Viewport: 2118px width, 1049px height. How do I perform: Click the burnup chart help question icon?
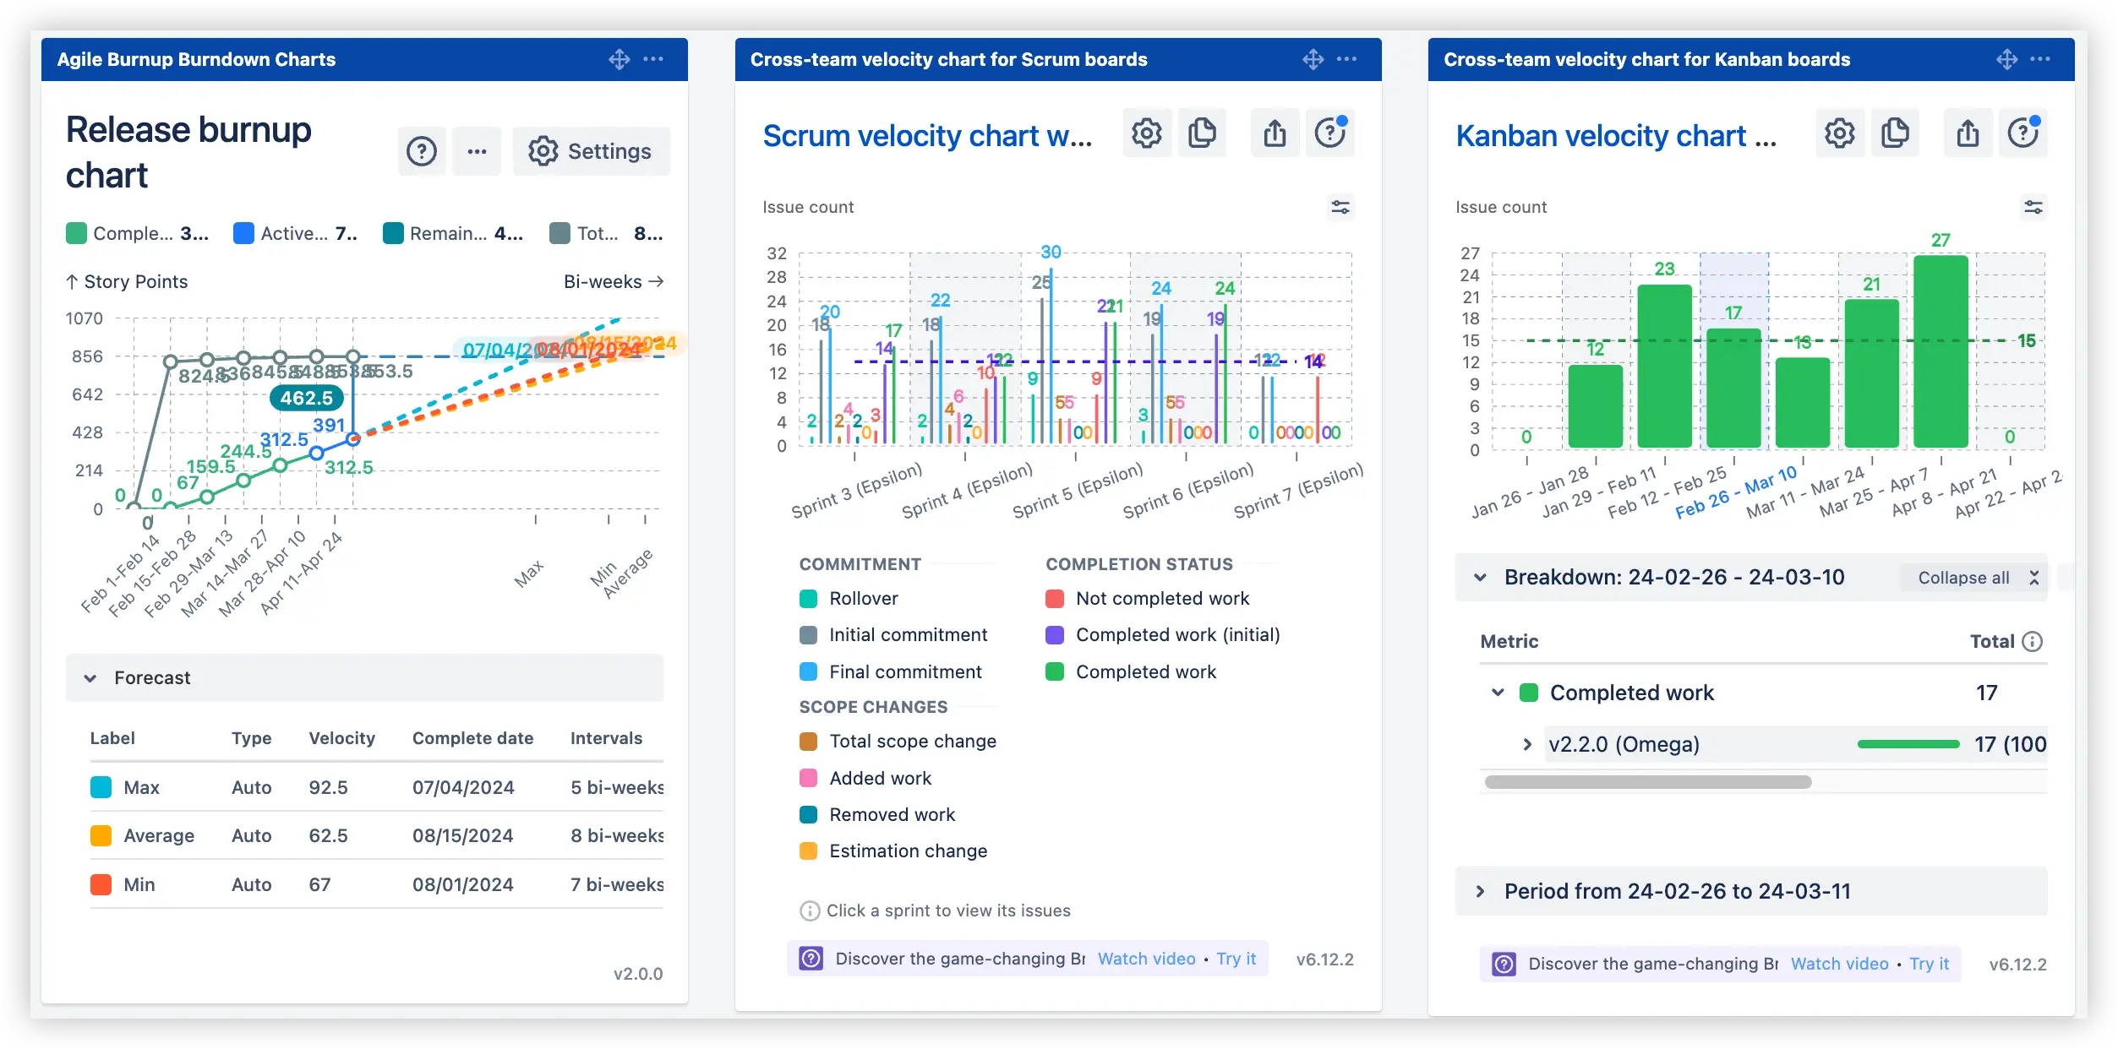[x=421, y=151]
